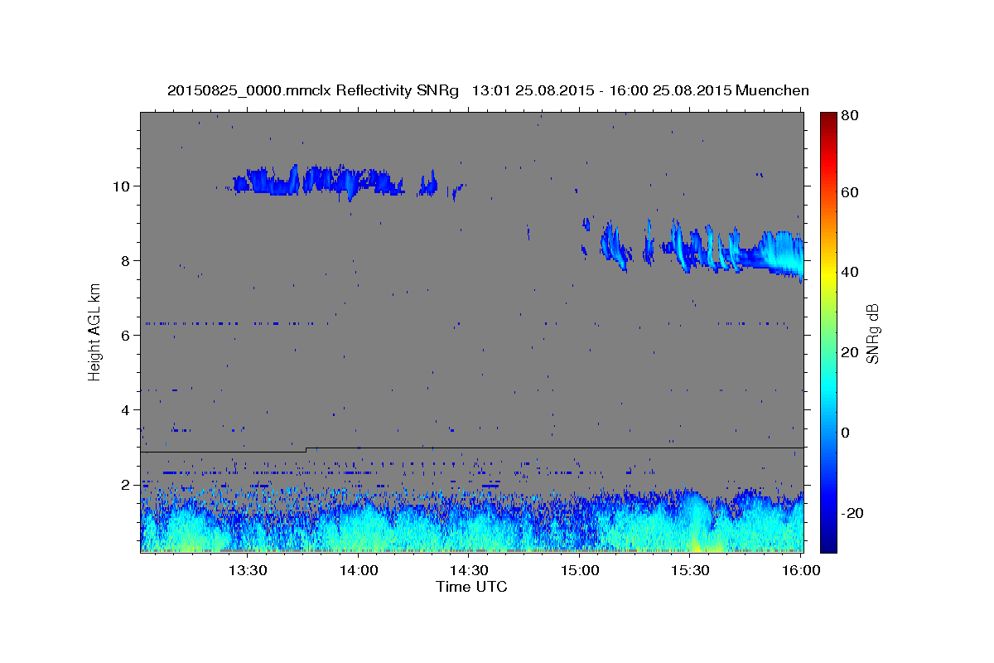
Task: Click the dark red top of colorbar
Action: tap(828, 119)
